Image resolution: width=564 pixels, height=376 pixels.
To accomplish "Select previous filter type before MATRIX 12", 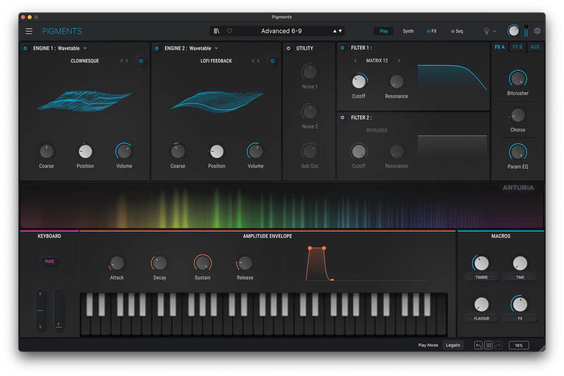I will 355,61.
